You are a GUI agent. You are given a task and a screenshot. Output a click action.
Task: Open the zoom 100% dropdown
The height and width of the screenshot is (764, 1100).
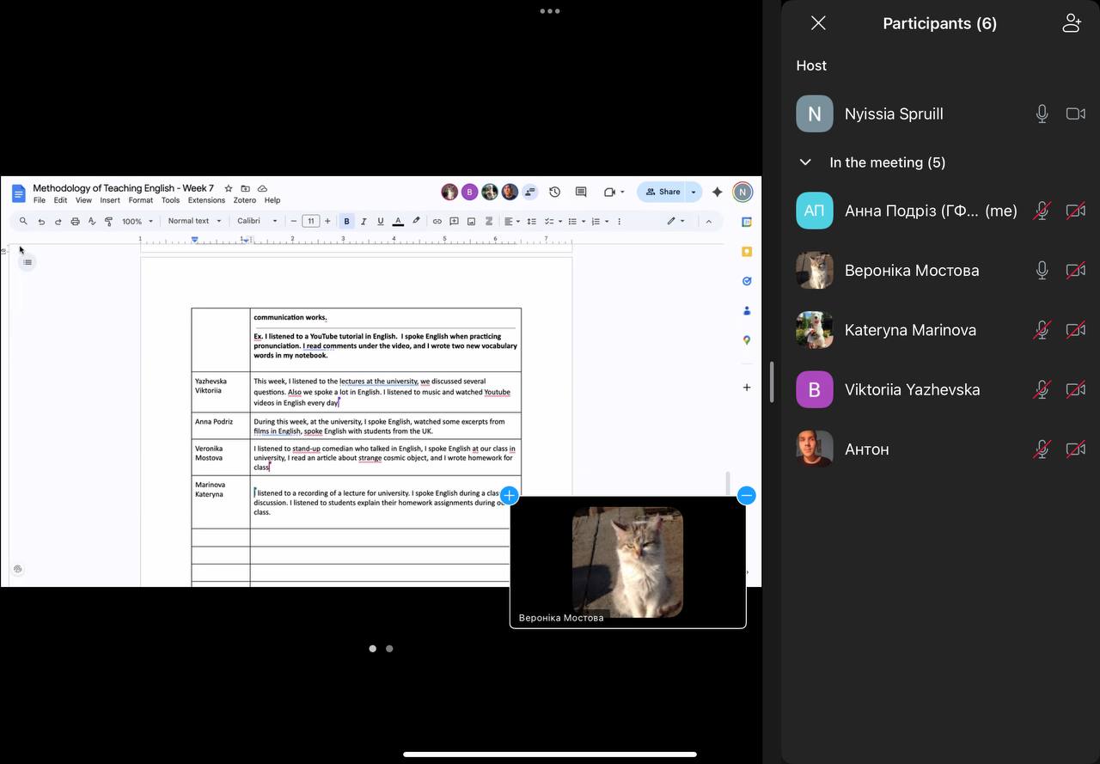(137, 221)
